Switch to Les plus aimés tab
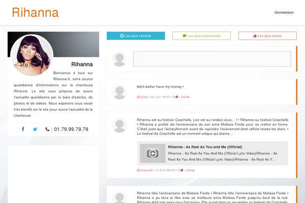 point(267,36)
